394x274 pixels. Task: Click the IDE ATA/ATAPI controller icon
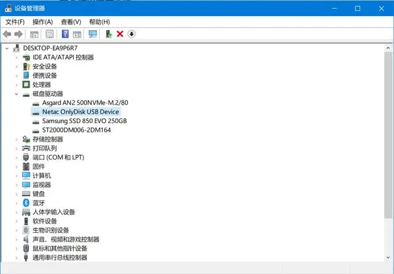[26, 57]
